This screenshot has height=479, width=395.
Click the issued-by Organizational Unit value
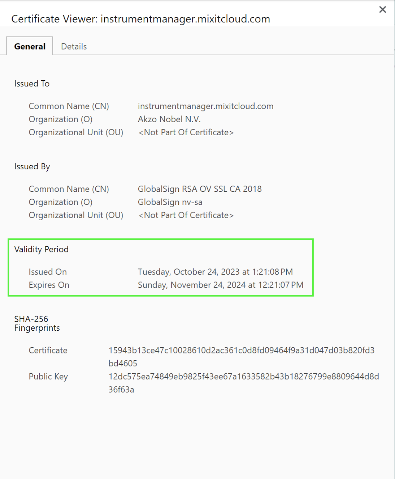(186, 215)
